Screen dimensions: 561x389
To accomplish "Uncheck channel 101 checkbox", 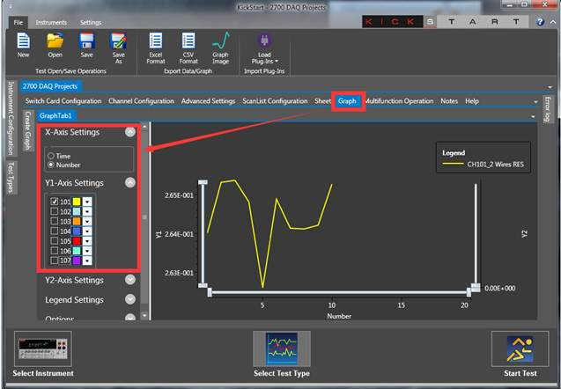I will [x=55, y=202].
